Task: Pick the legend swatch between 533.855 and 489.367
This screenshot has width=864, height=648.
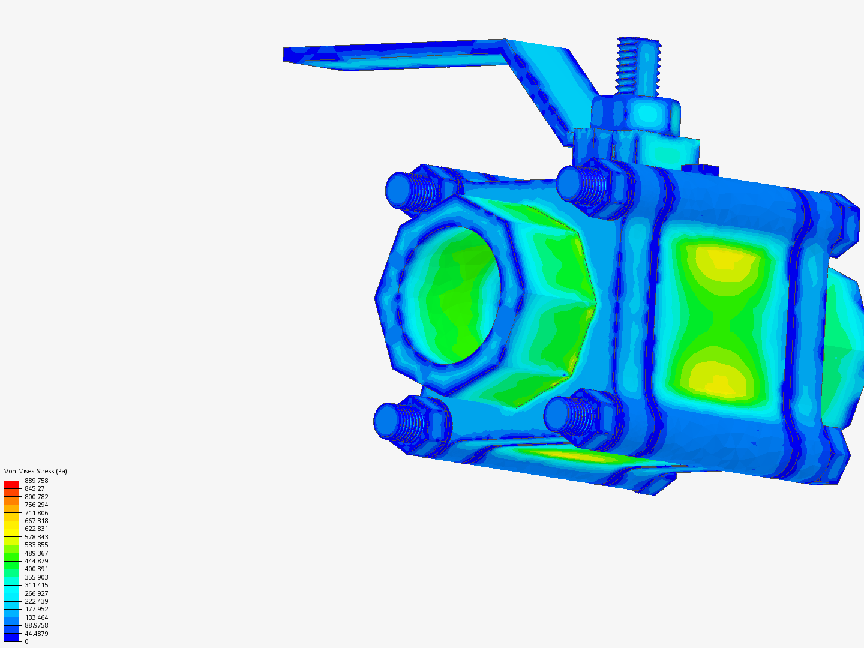Action: [11, 549]
